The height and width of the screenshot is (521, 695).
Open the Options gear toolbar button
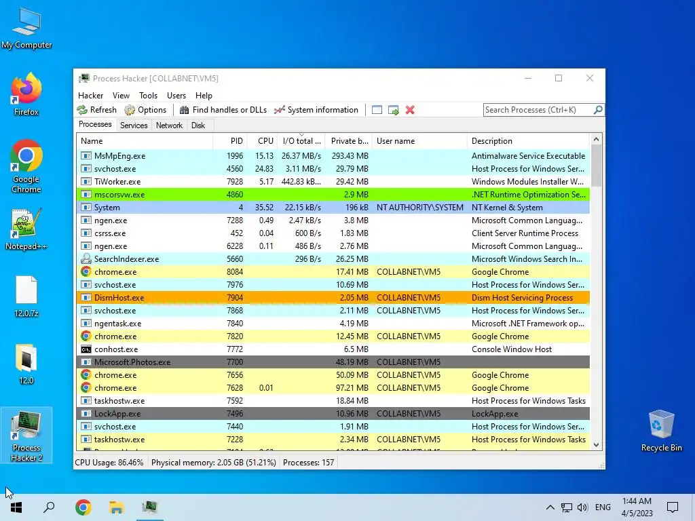[145, 110]
